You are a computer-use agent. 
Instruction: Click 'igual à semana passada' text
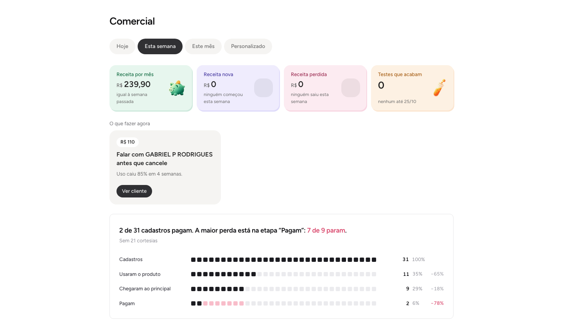[x=132, y=98]
